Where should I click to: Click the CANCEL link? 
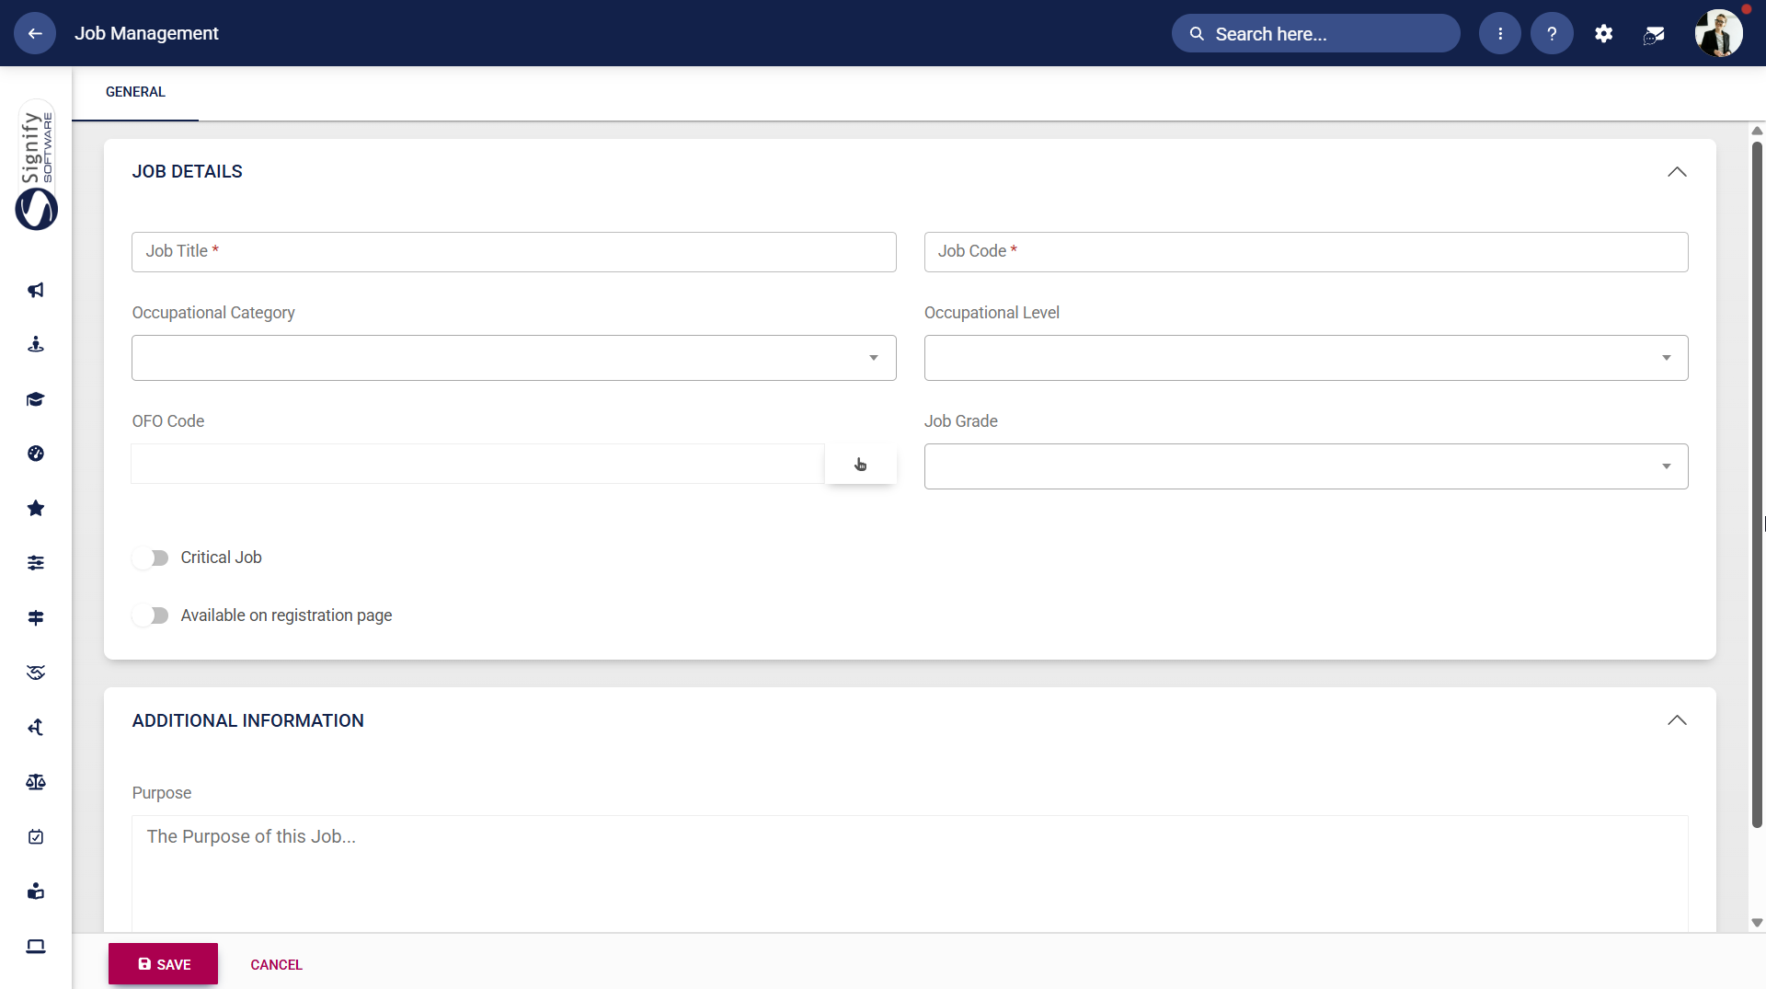[276, 964]
